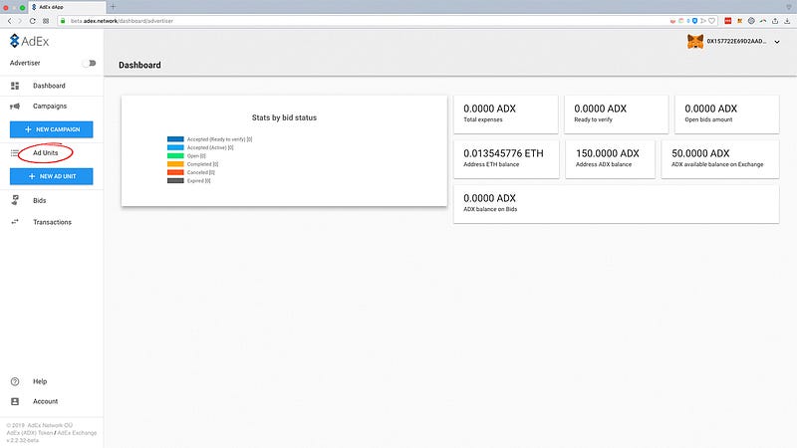Click the red extension icon in toolbar
Viewport: 797px width, 448px height.
[728, 21]
